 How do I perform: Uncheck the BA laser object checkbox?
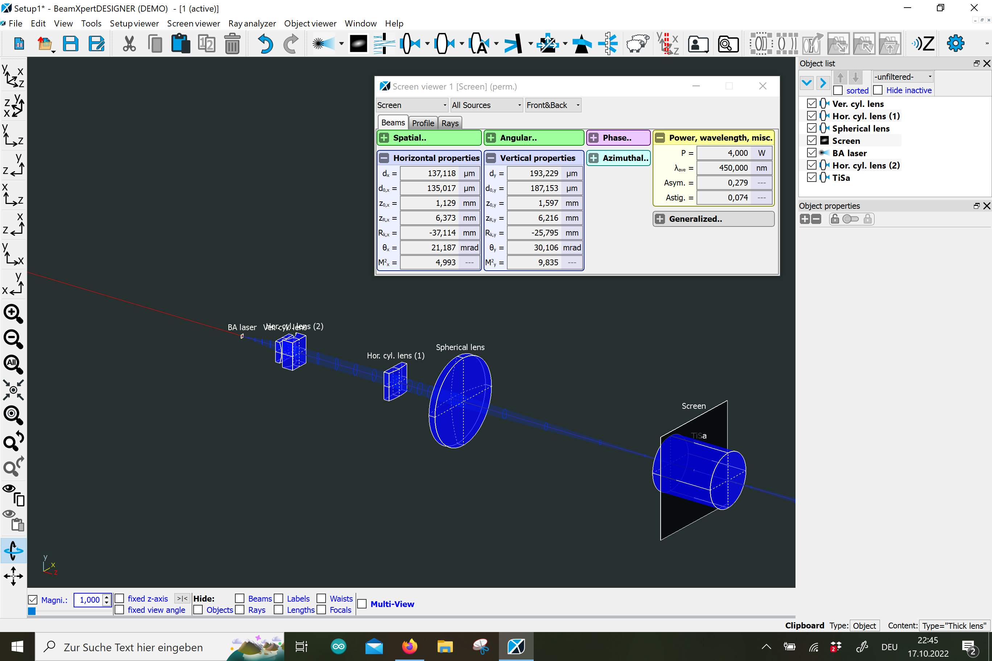811,153
